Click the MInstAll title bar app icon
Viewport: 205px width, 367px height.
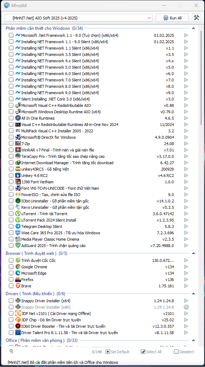point(7,5)
